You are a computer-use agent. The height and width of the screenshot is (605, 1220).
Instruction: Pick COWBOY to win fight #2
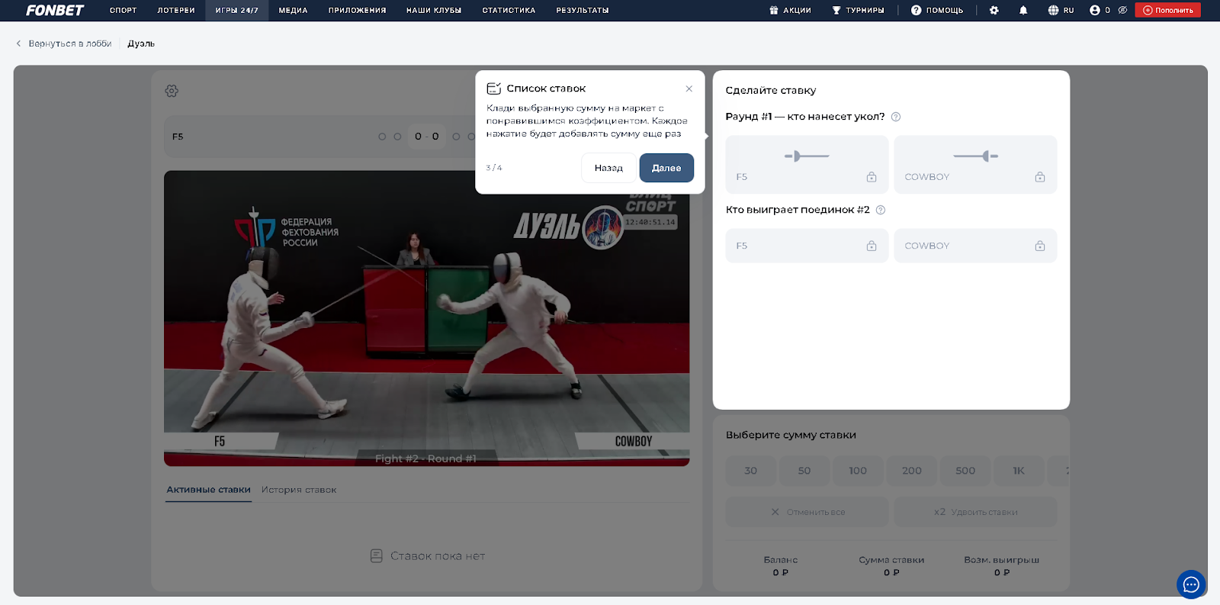[x=975, y=246]
